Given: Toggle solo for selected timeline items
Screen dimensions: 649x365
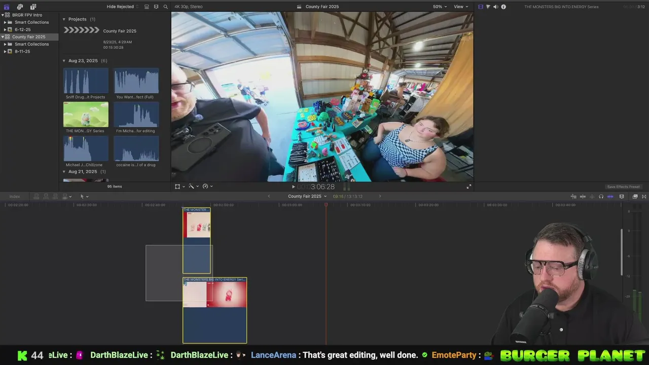Looking at the screenshot, I should pyautogui.click(x=601, y=196).
